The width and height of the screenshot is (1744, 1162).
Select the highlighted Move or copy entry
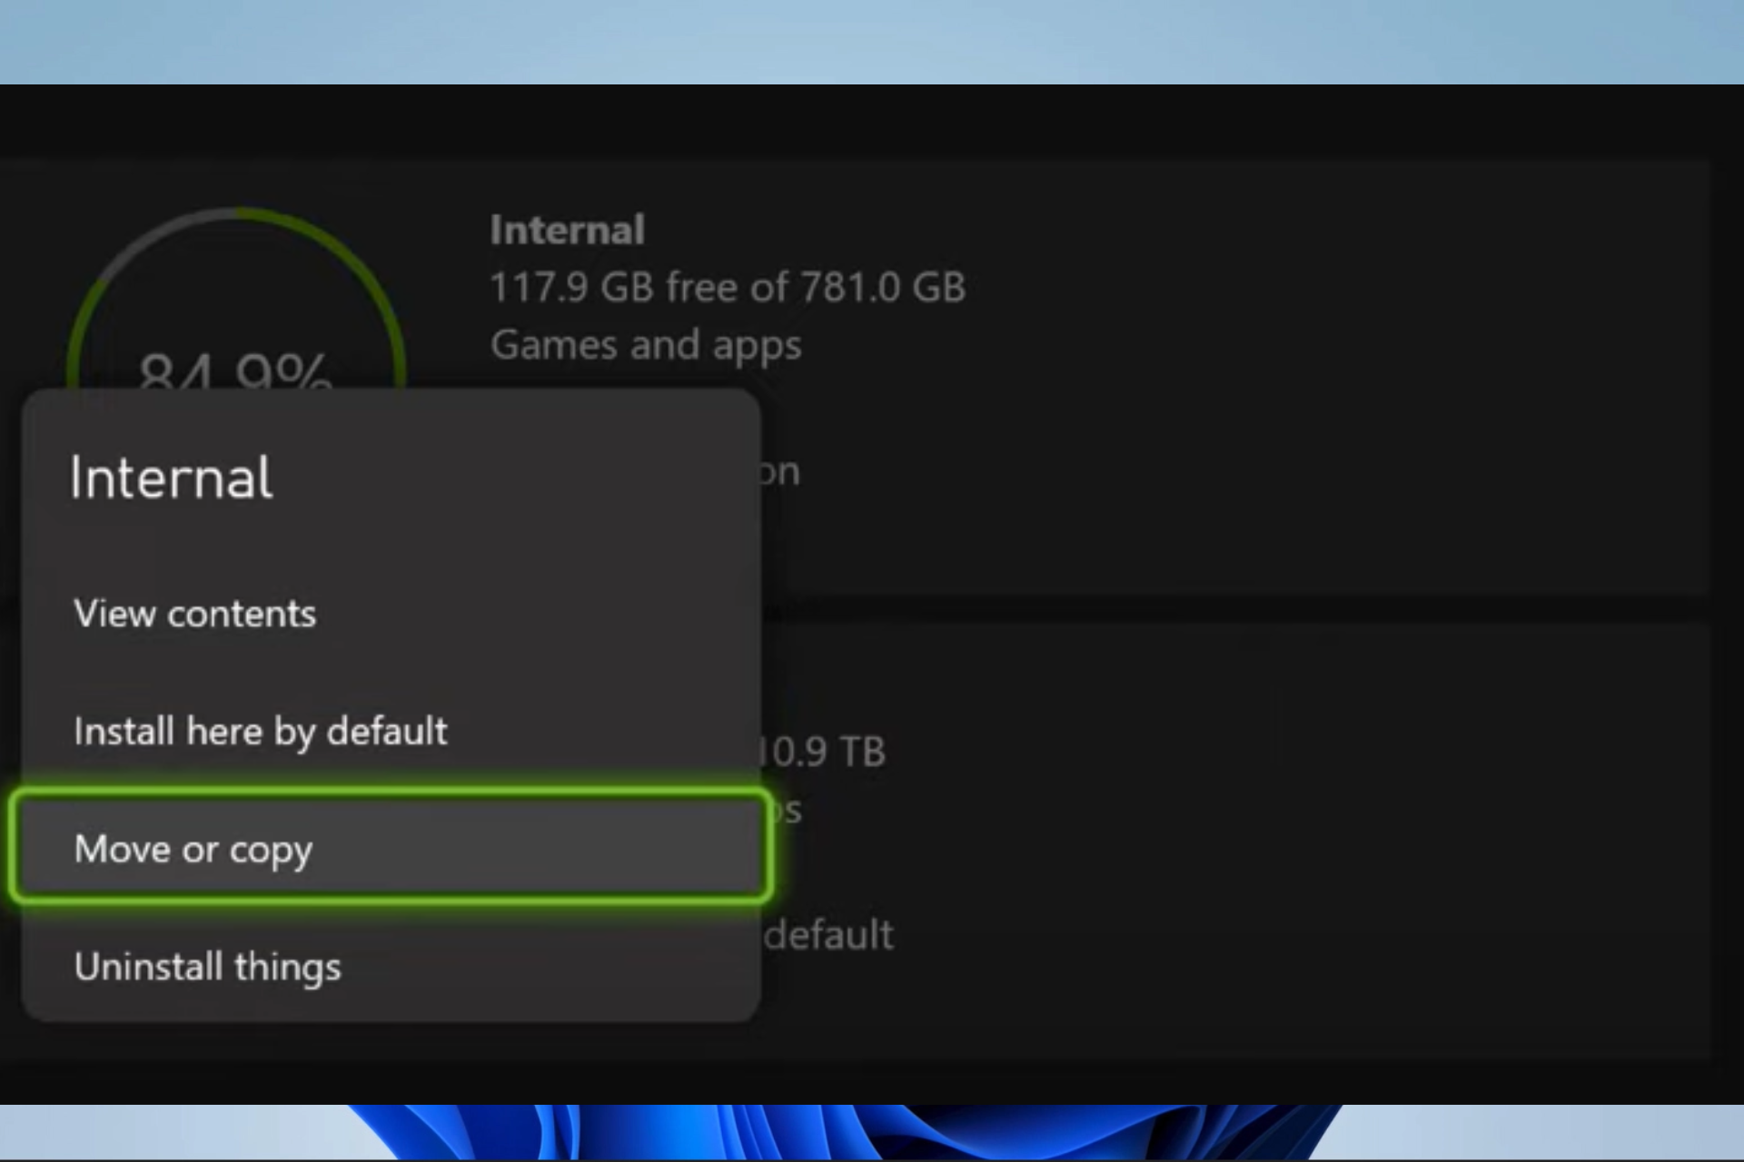pyautogui.click(x=391, y=848)
